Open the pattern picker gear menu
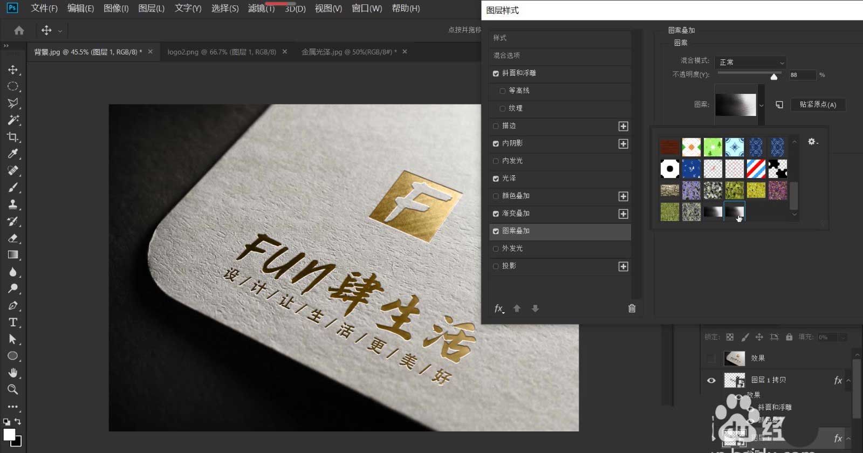The width and height of the screenshot is (863, 453). point(813,142)
